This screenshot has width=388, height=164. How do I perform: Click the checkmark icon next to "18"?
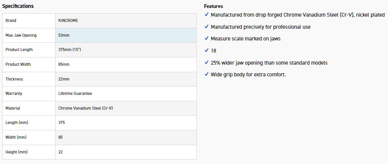point(206,51)
